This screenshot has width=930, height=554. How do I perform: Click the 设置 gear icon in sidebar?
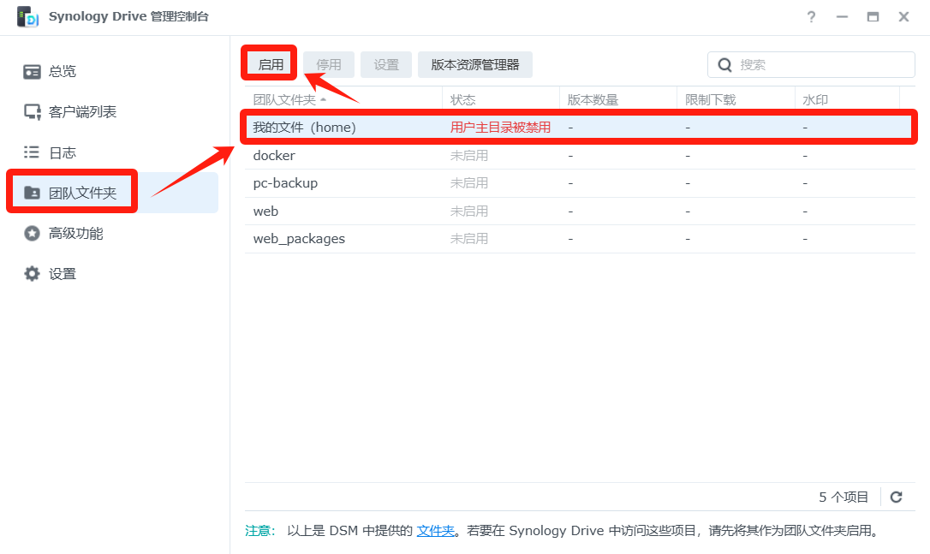point(33,274)
